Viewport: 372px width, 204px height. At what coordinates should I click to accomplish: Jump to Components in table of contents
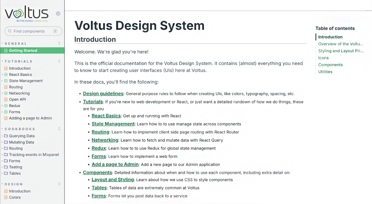tap(330, 65)
